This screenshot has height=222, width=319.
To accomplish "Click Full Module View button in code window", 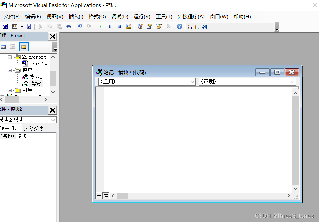I will pos(106,196).
